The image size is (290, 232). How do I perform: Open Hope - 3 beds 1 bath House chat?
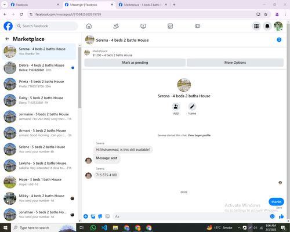pyautogui.click(x=39, y=182)
